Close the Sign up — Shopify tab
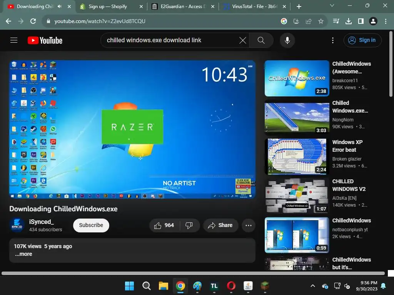The image size is (394, 295). click(x=141, y=7)
